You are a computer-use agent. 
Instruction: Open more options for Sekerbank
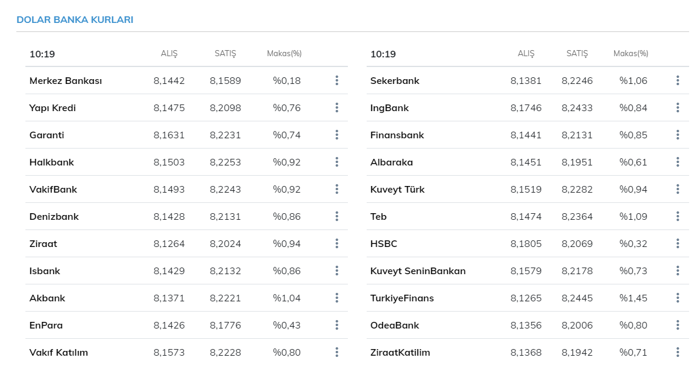[678, 80]
